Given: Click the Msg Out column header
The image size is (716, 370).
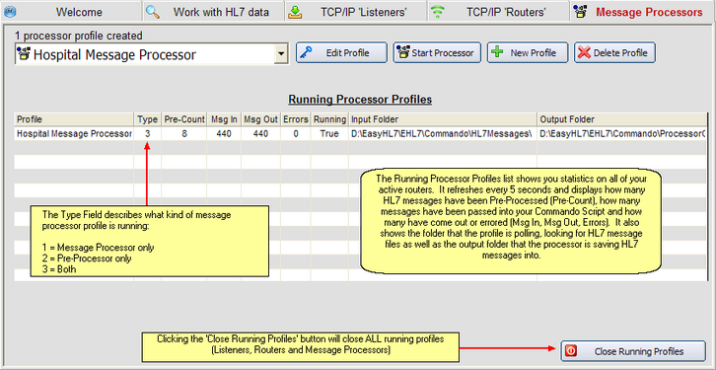Looking at the screenshot, I should click(260, 119).
